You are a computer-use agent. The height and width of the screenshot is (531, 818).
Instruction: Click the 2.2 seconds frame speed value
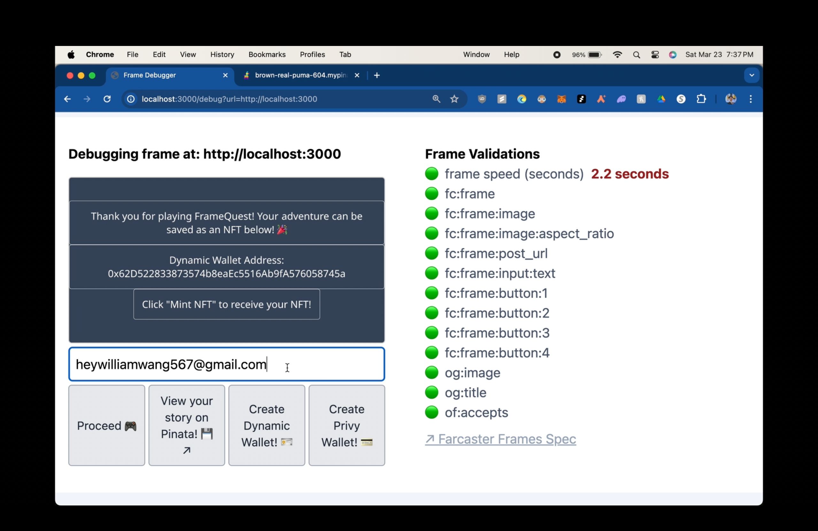[x=630, y=174]
